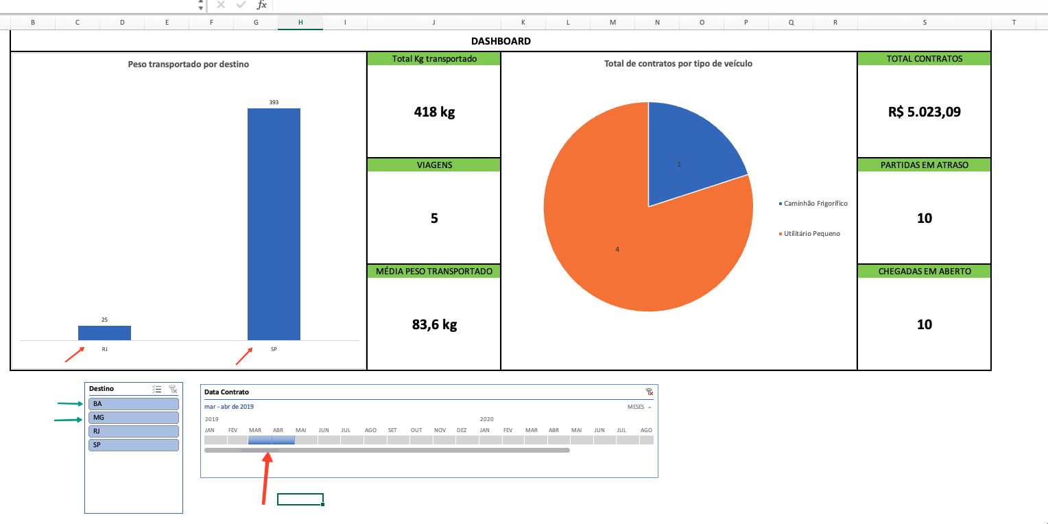
Task: Select the highlighted MAR 2019 timeline segment
Action: tap(260, 440)
